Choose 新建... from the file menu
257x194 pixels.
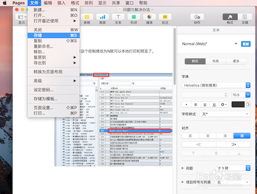(53, 10)
